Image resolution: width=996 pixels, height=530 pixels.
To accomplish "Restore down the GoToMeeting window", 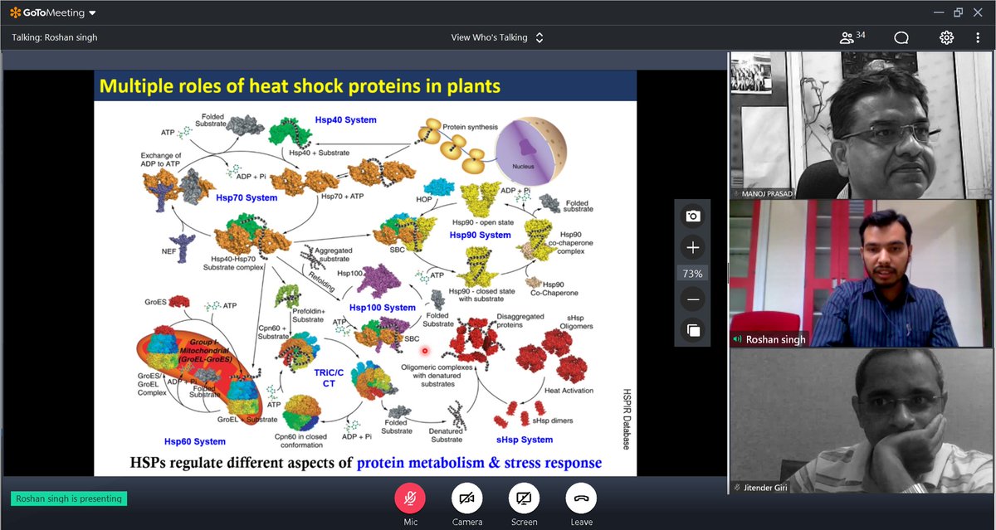I will pyautogui.click(x=958, y=12).
